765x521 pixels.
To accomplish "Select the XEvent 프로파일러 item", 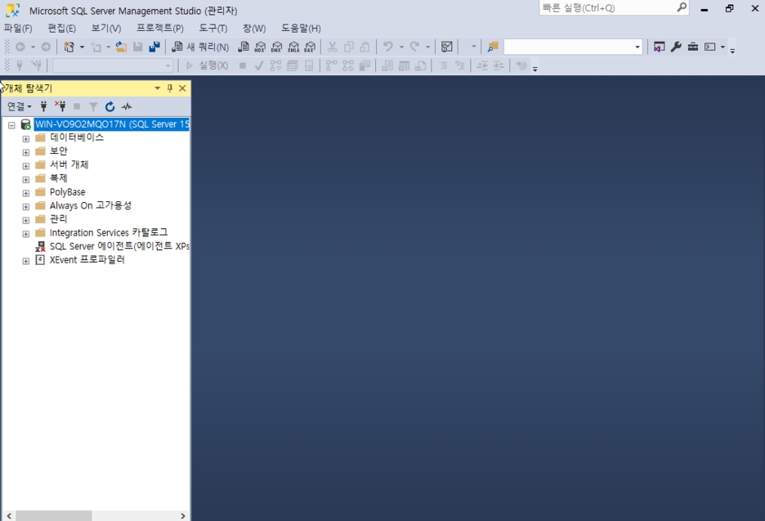I will tap(87, 260).
